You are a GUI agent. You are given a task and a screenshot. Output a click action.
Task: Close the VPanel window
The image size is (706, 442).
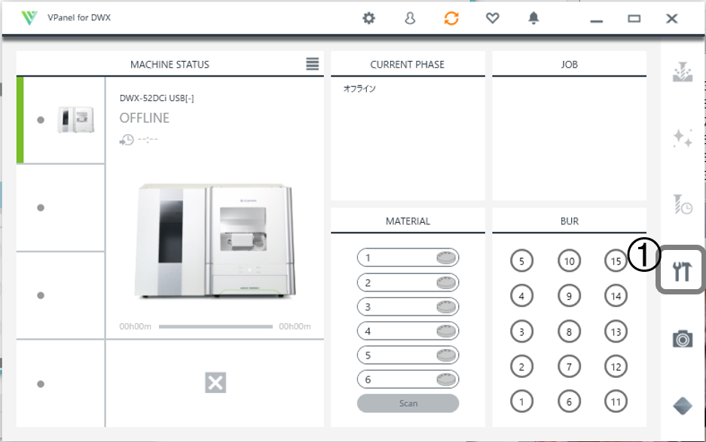(672, 19)
